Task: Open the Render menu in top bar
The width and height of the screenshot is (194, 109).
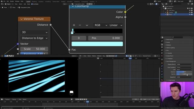Action: coord(12,1)
